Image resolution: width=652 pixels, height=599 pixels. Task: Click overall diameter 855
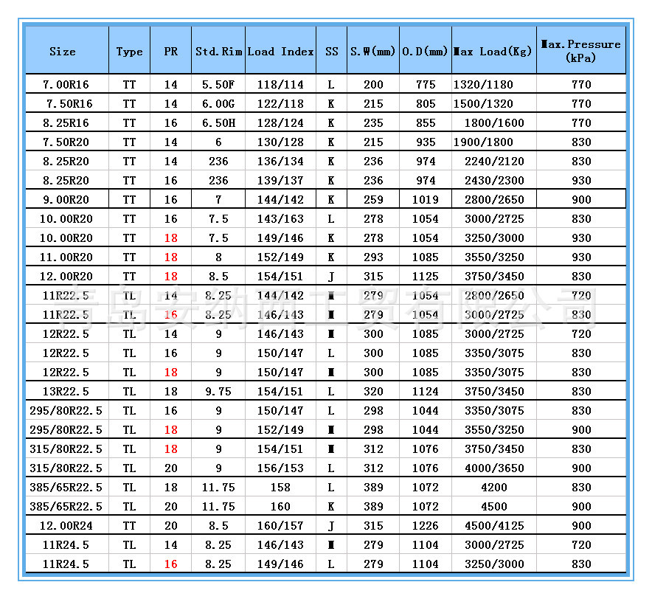pos(426,122)
